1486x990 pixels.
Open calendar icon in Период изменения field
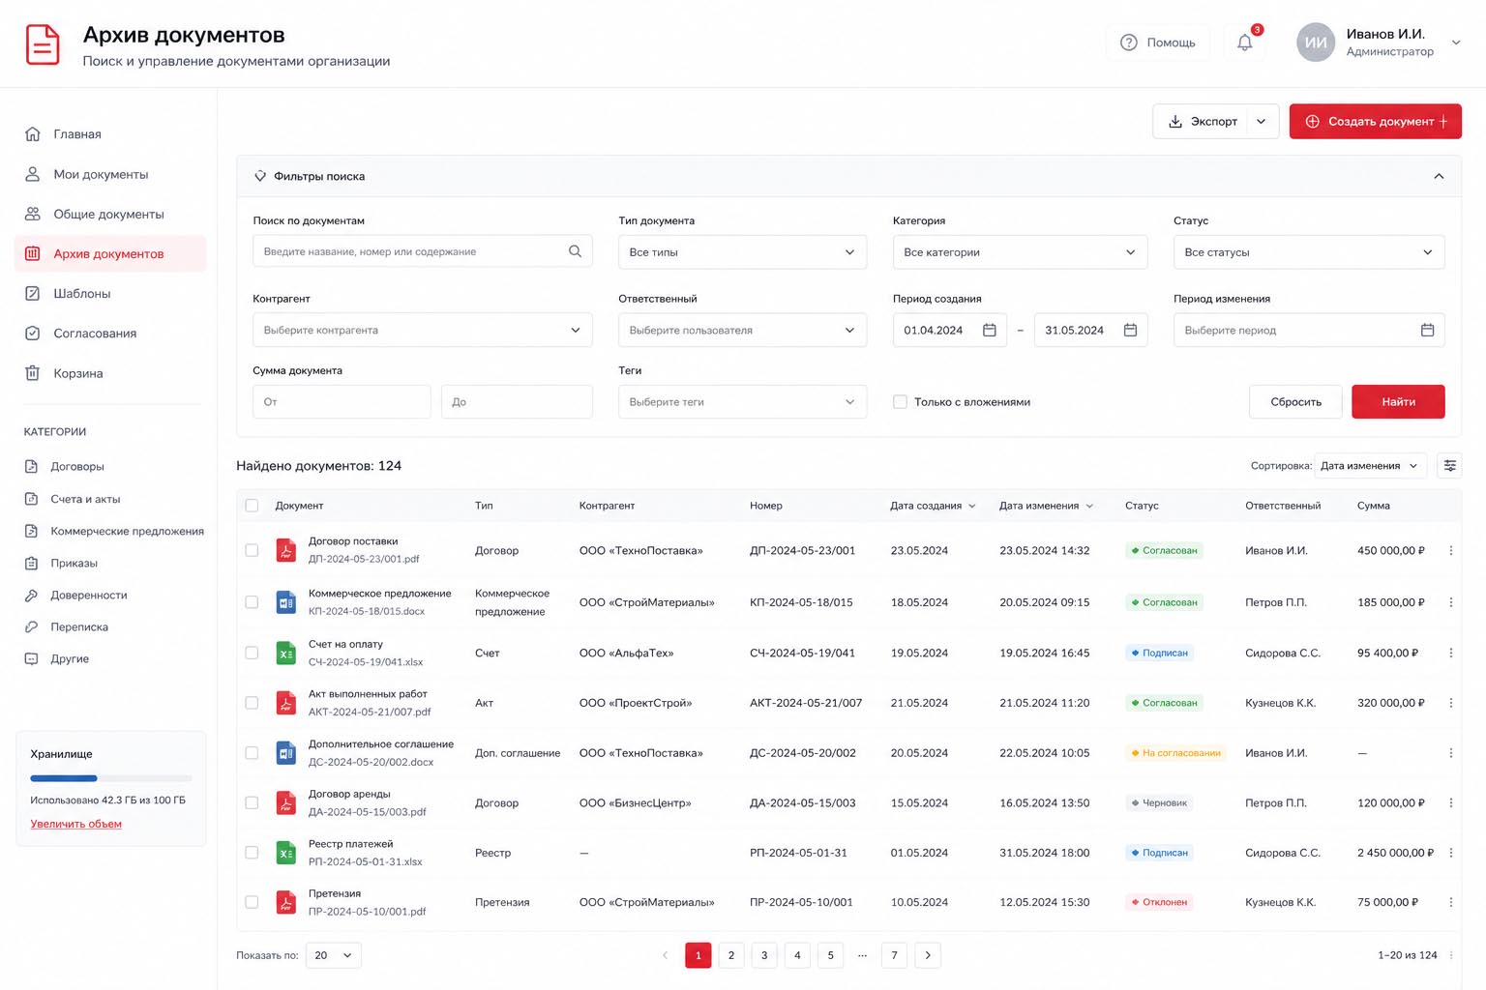tap(1427, 330)
